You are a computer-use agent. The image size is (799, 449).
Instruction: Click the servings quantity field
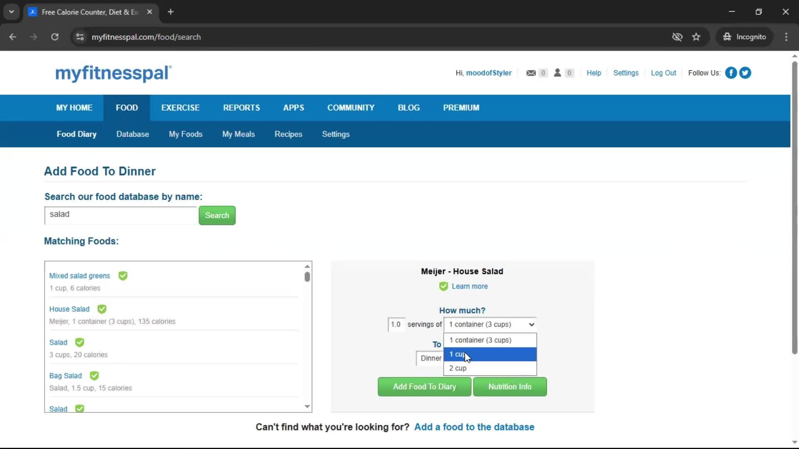tap(396, 324)
